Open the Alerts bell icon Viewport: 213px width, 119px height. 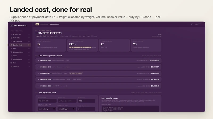click(x=11, y=56)
